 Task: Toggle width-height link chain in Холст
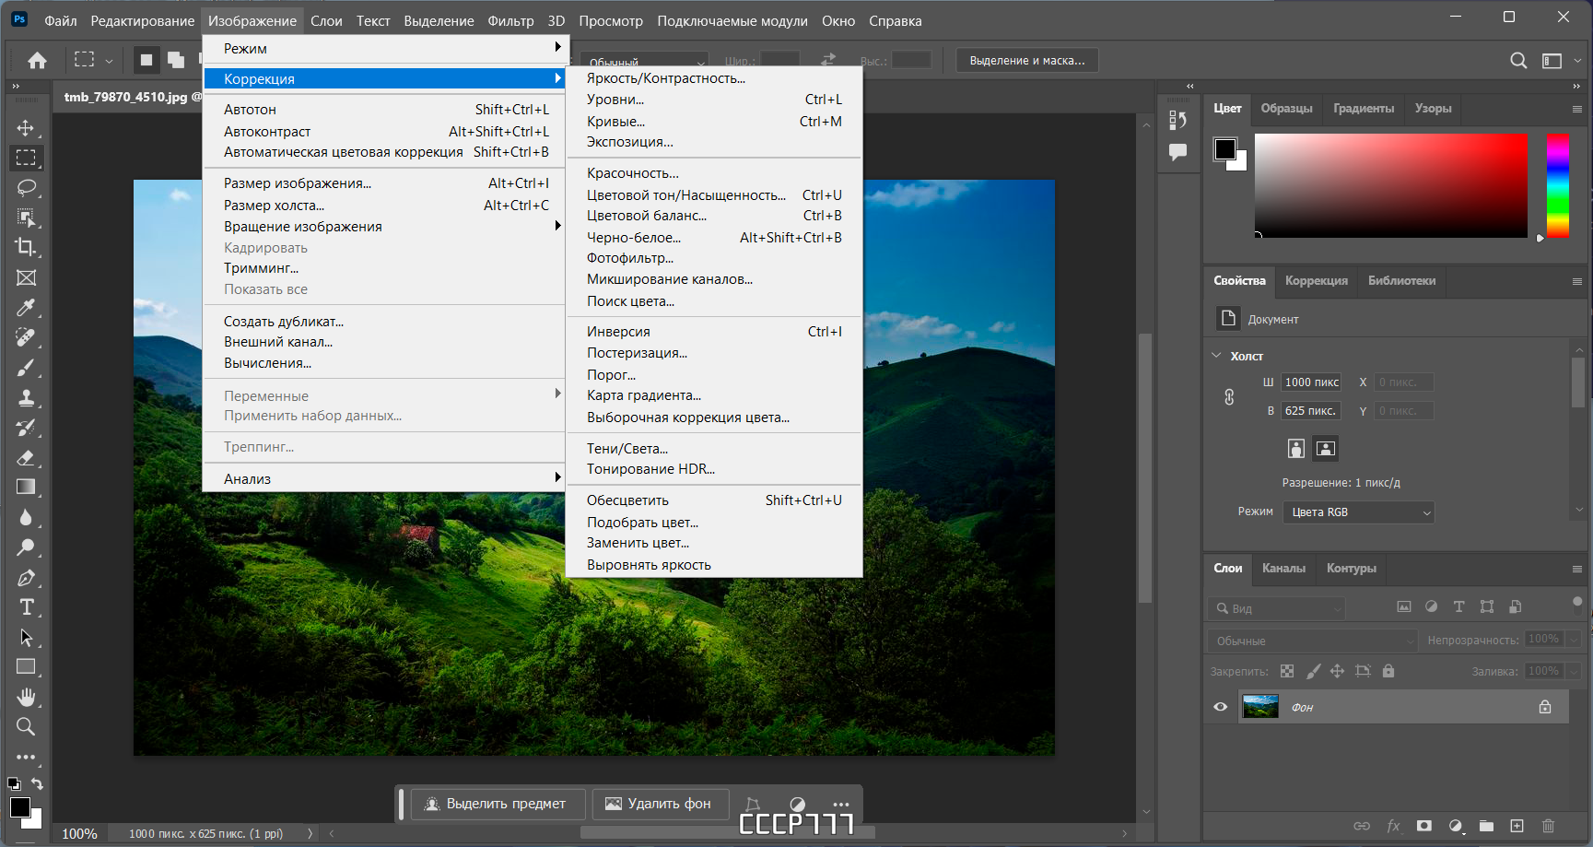(1229, 397)
